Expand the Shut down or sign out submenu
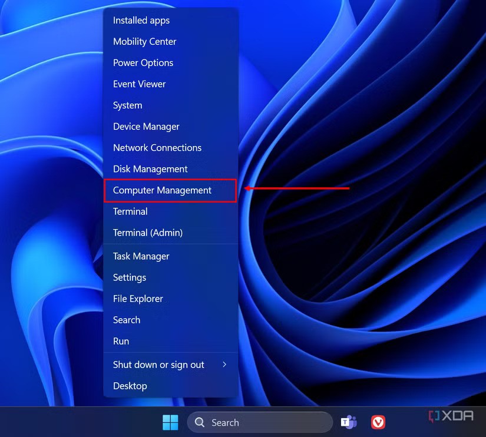The image size is (486, 437). (158, 365)
